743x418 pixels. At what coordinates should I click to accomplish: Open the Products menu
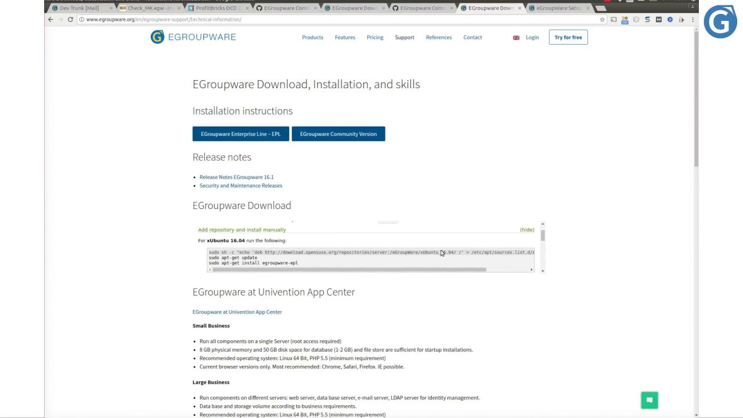(x=312, y=37)
